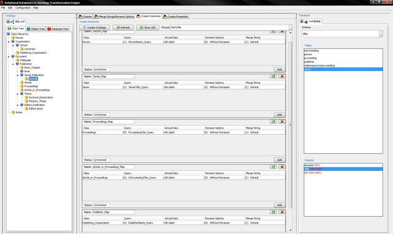This screenshot has width=393, height=234.
Task: Click the scroll down arrow of maps list
Action: (x=290, y=230)
